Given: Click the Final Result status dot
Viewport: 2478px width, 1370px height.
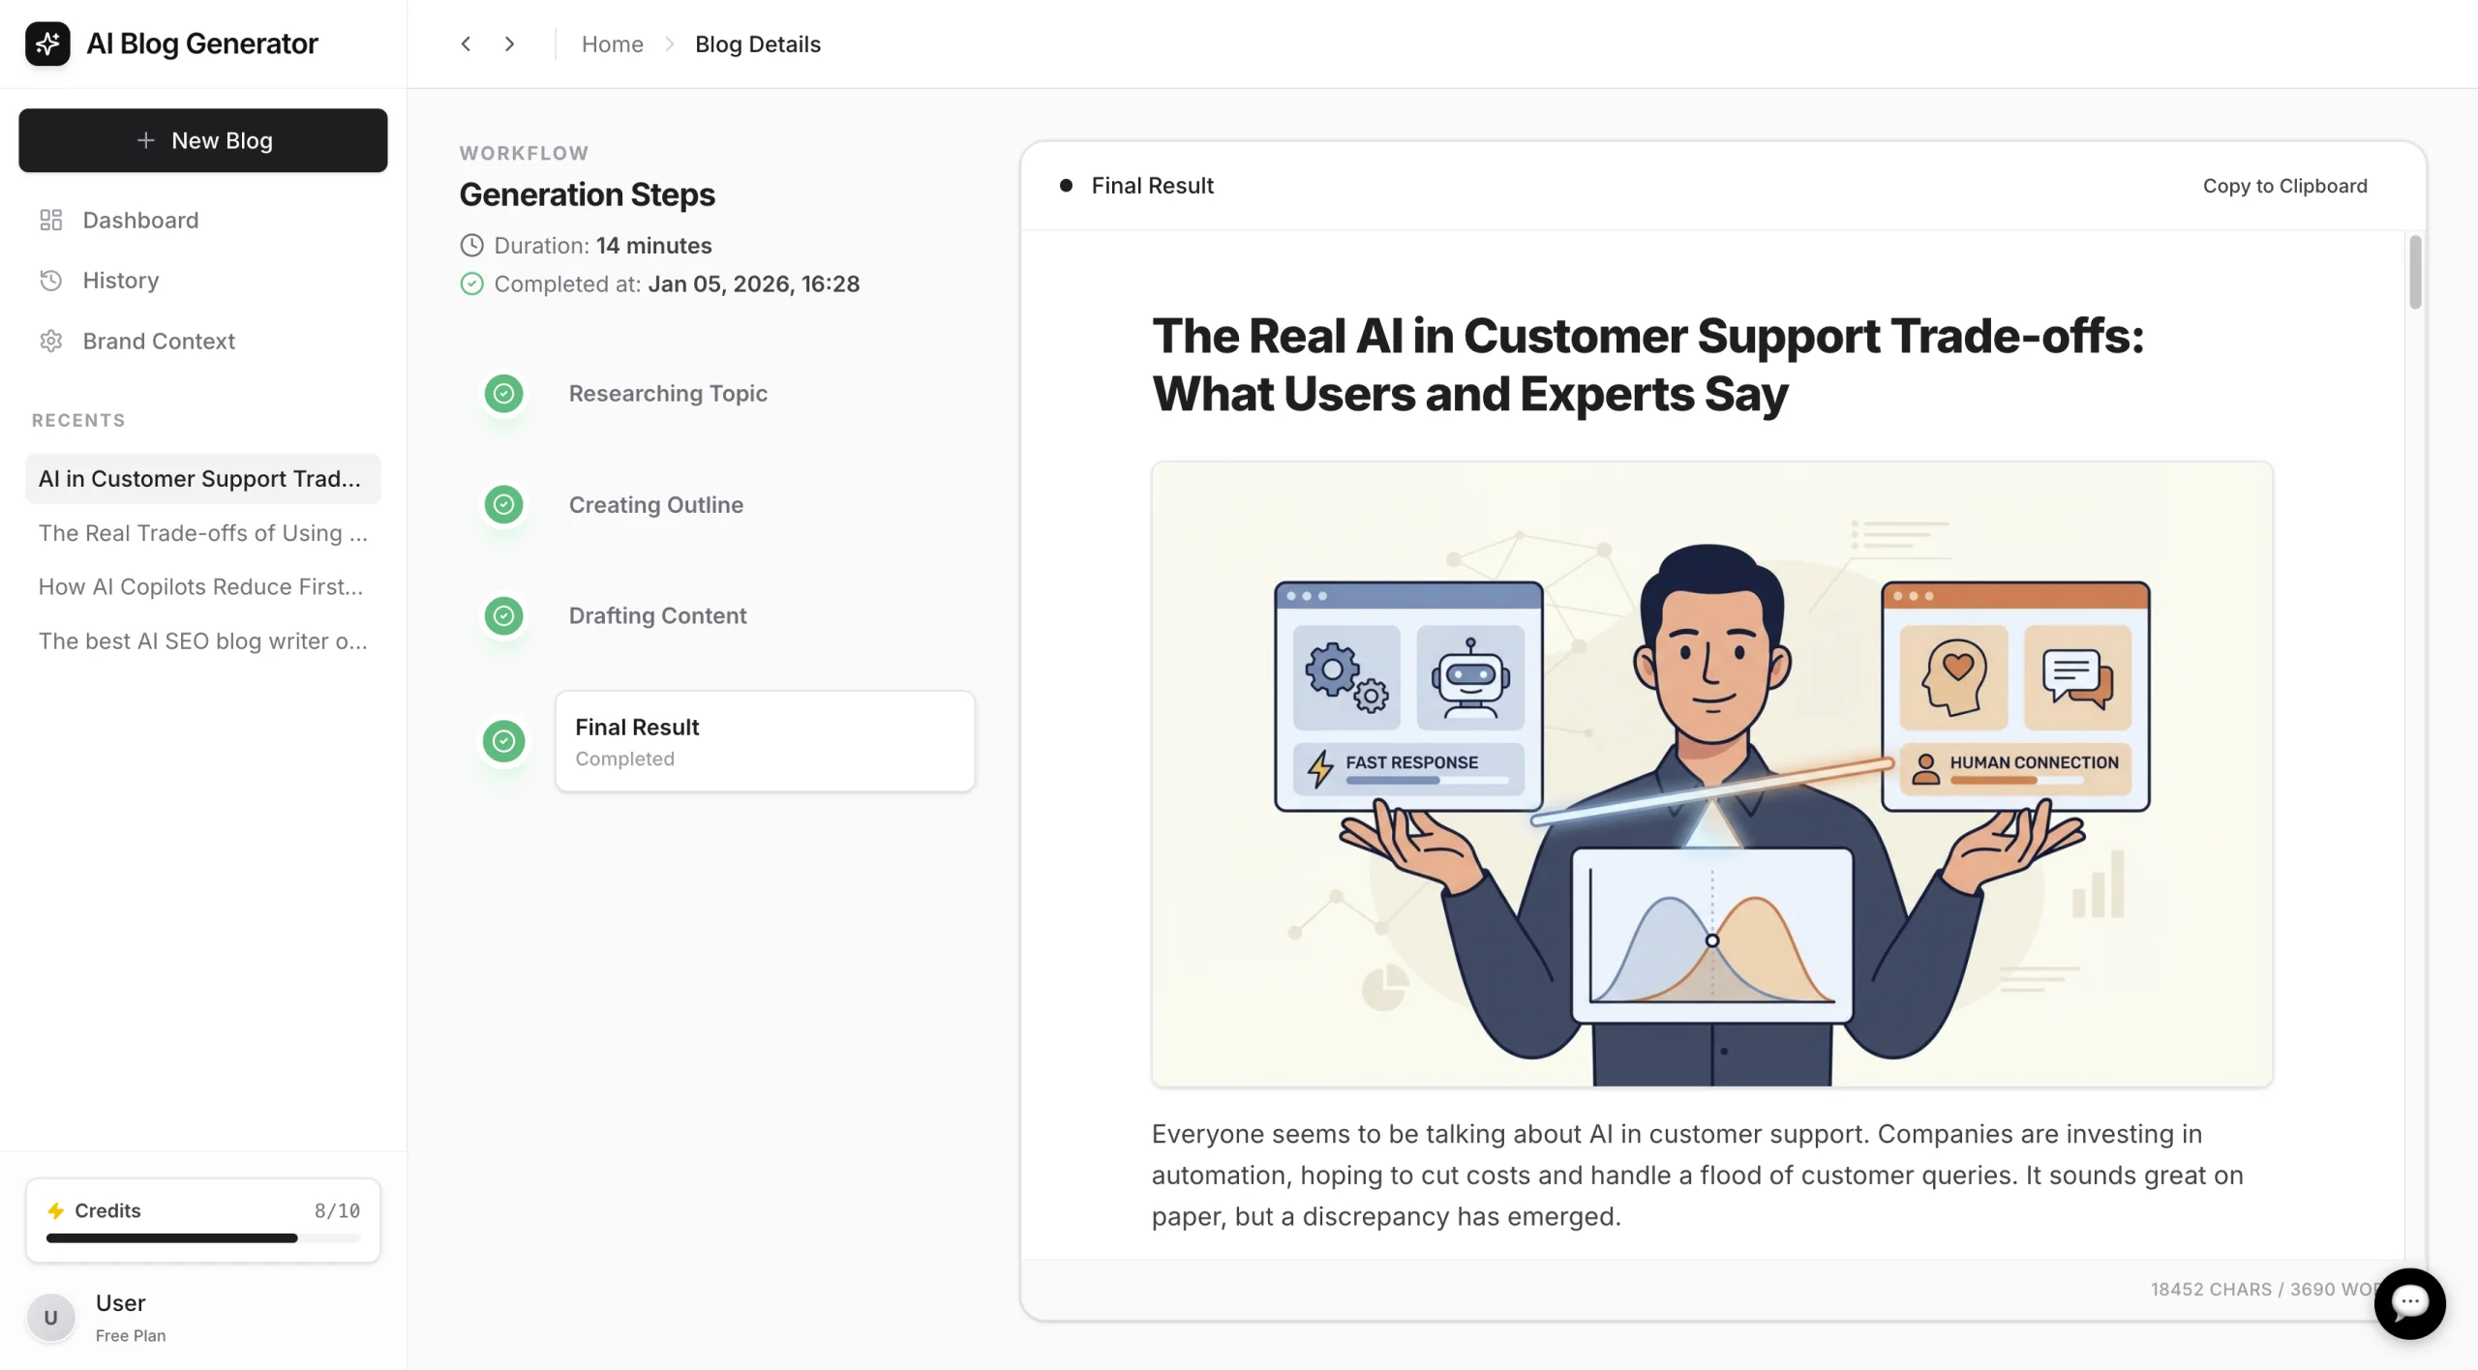Looking at the screenshot, I should click(1066, 184).
